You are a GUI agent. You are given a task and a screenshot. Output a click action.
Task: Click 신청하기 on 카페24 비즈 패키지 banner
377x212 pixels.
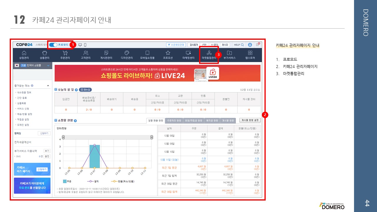[42, 169]
